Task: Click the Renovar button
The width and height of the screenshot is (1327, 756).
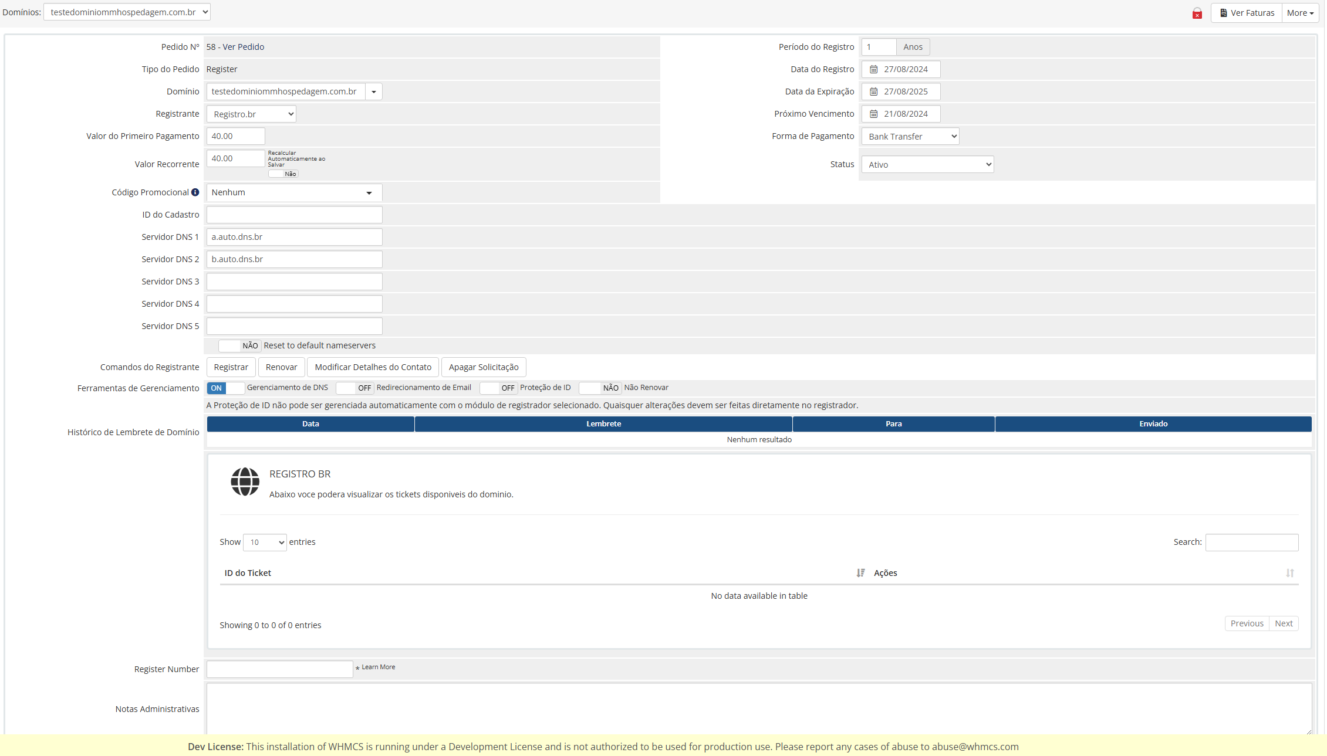Action: click(281, 367)
